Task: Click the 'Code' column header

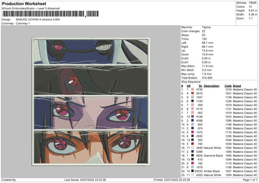Action: click(228, 86)
